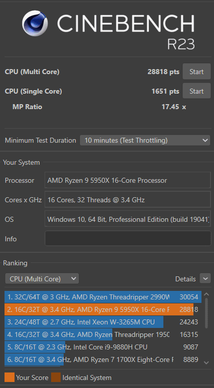Click the Cinebench sphere logo icon
This screenshot has width=214, height=388.
click(35, 24)
